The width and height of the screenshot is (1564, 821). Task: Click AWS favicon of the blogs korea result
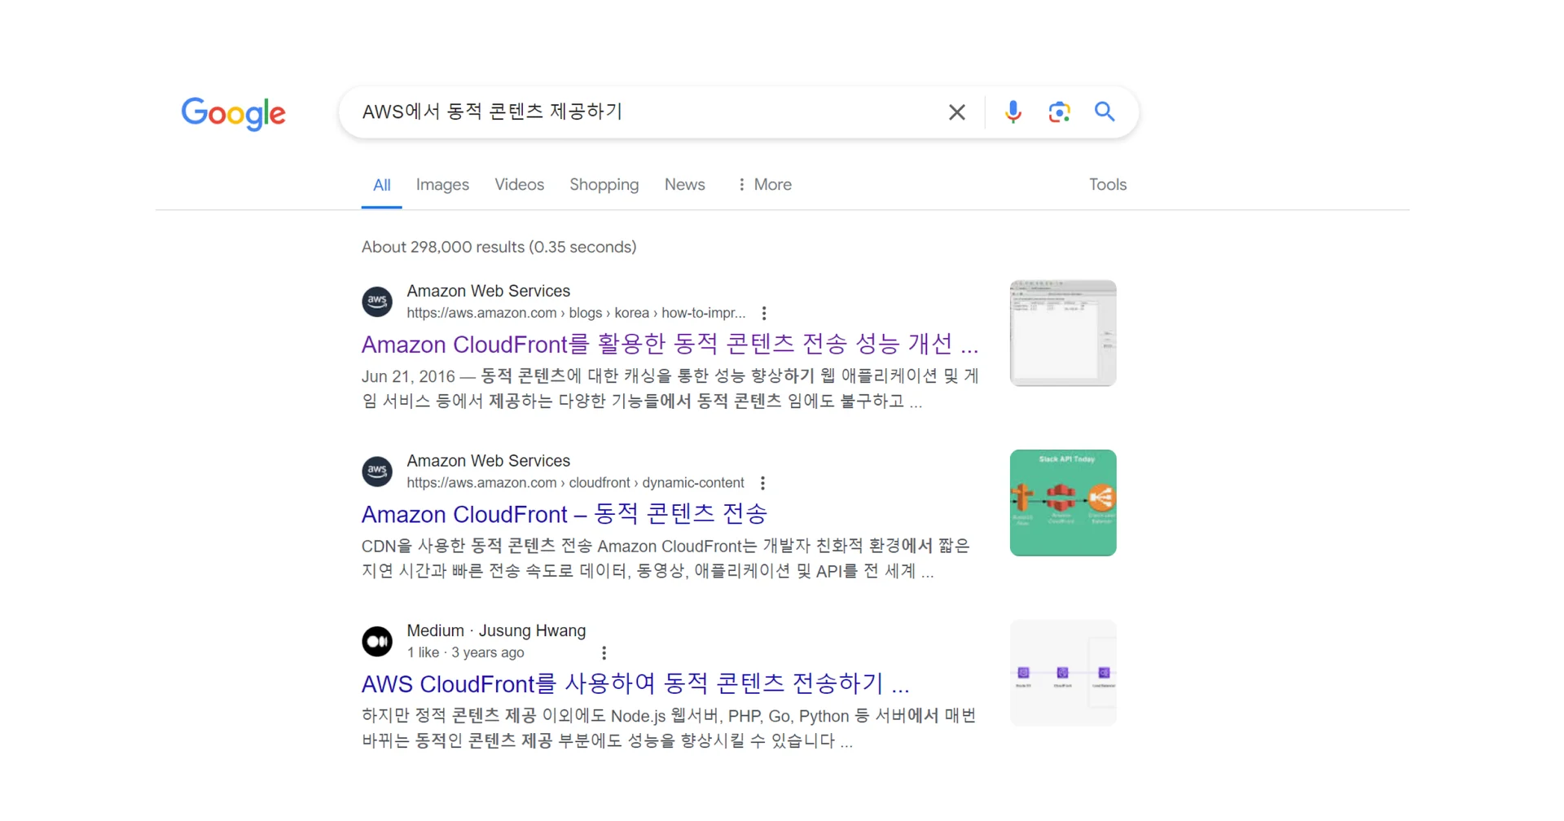tap(377, 301)
